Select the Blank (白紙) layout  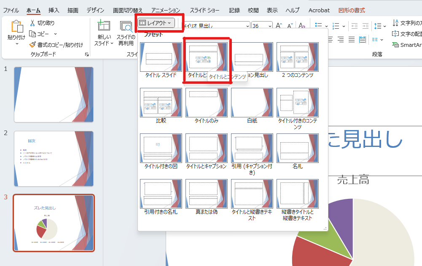click(252, 103)
